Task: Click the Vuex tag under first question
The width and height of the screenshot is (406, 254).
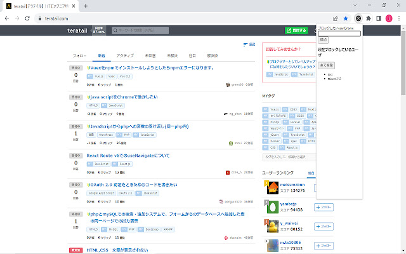Action: (112, 76)
